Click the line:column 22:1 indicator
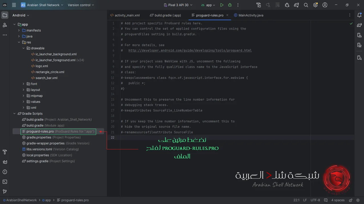The width and height of the screenshot is (364, 204). (x=296, y=200)
